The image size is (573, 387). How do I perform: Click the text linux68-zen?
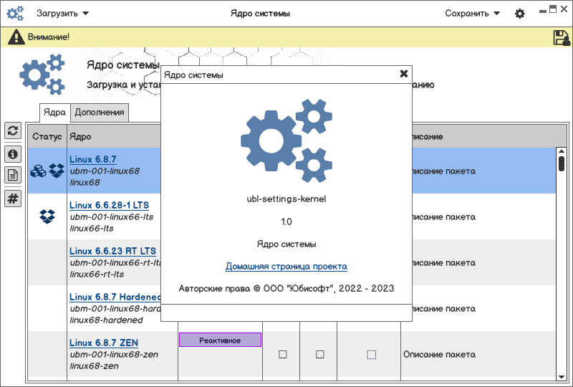[x=95, y=365]
